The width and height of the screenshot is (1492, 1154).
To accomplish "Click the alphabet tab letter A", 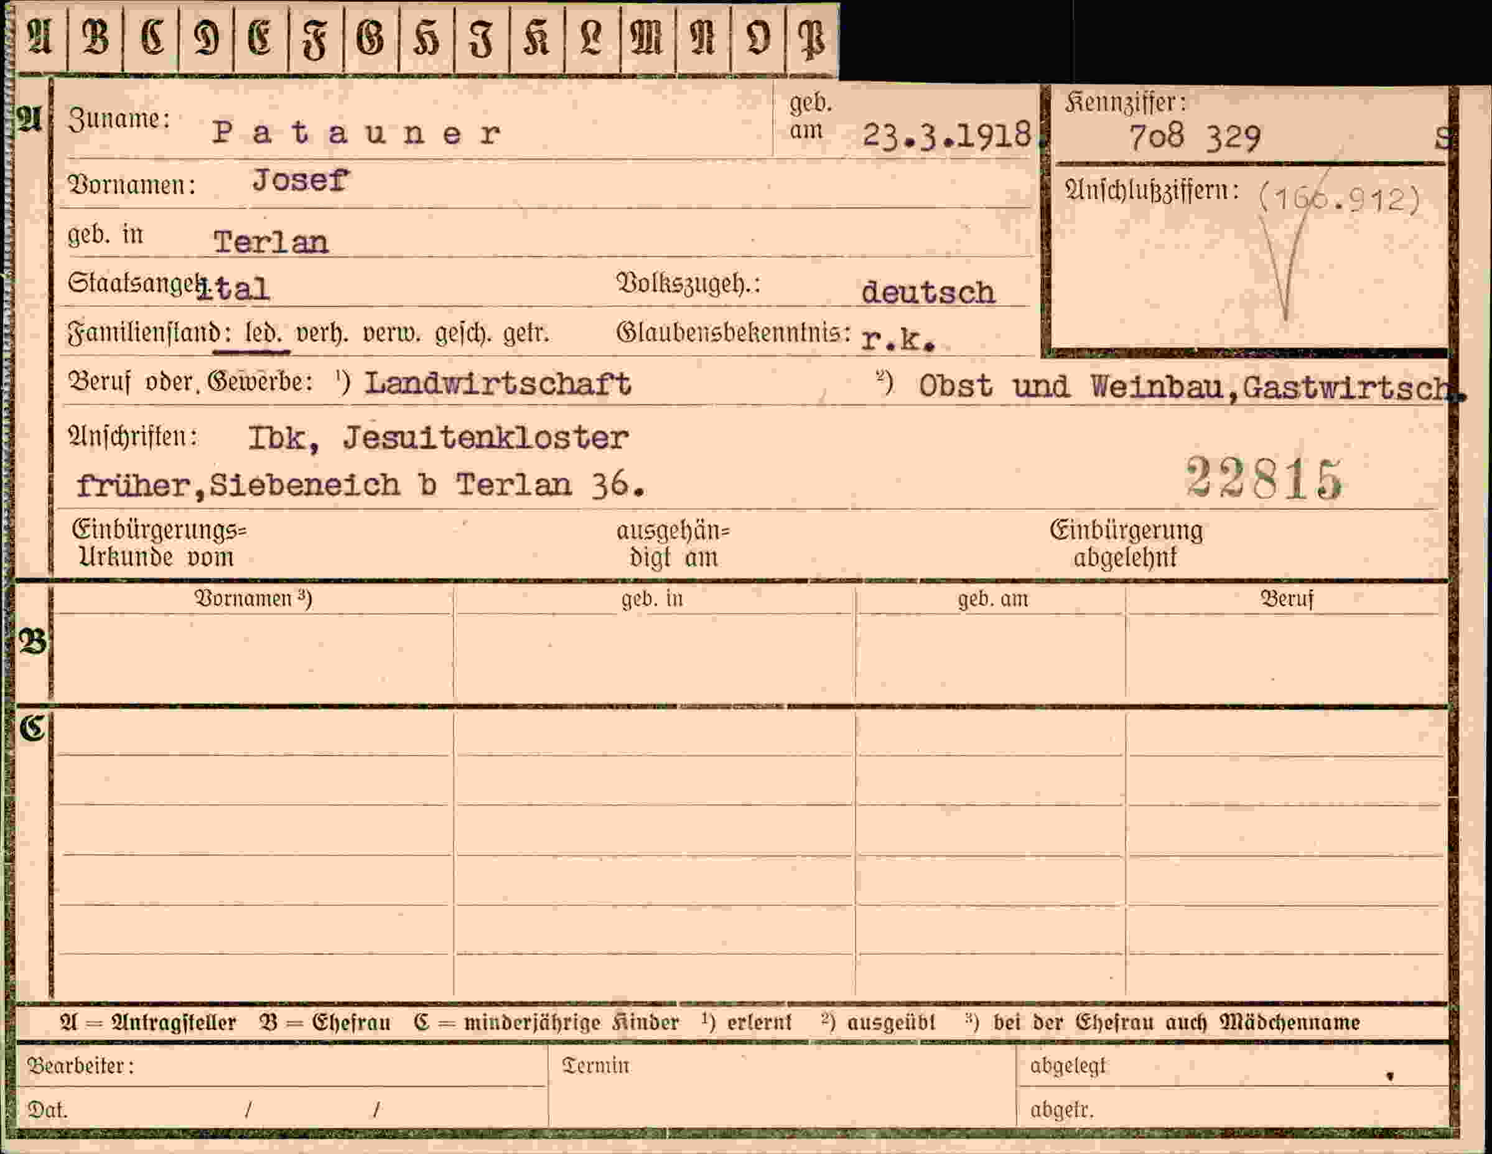I will point(40,37).
